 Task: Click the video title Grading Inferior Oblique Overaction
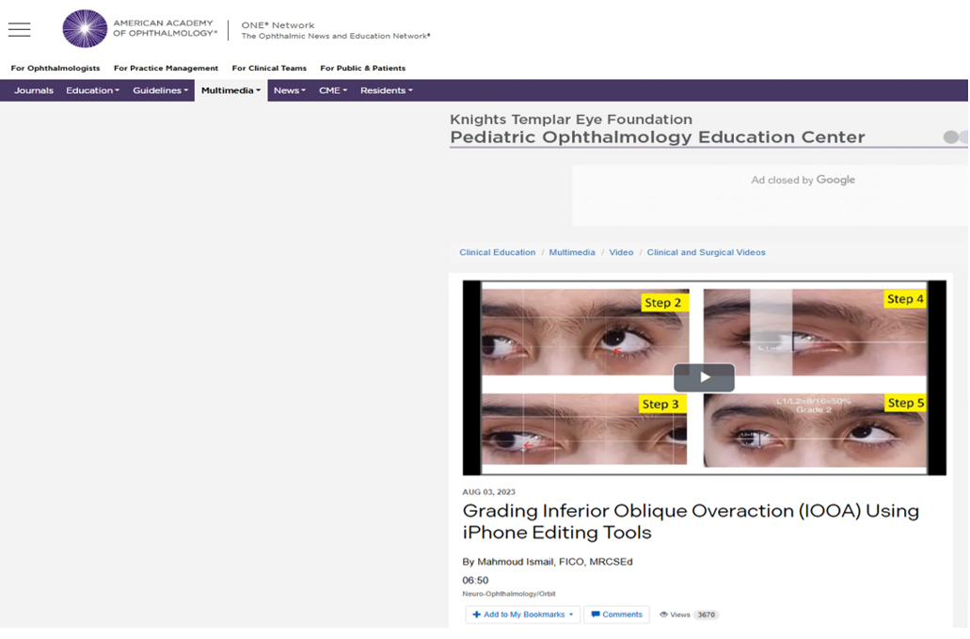691,521
